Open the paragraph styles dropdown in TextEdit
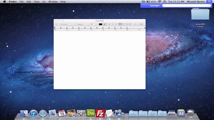This screenshot has height=120, width=214. tap(57, 24)
